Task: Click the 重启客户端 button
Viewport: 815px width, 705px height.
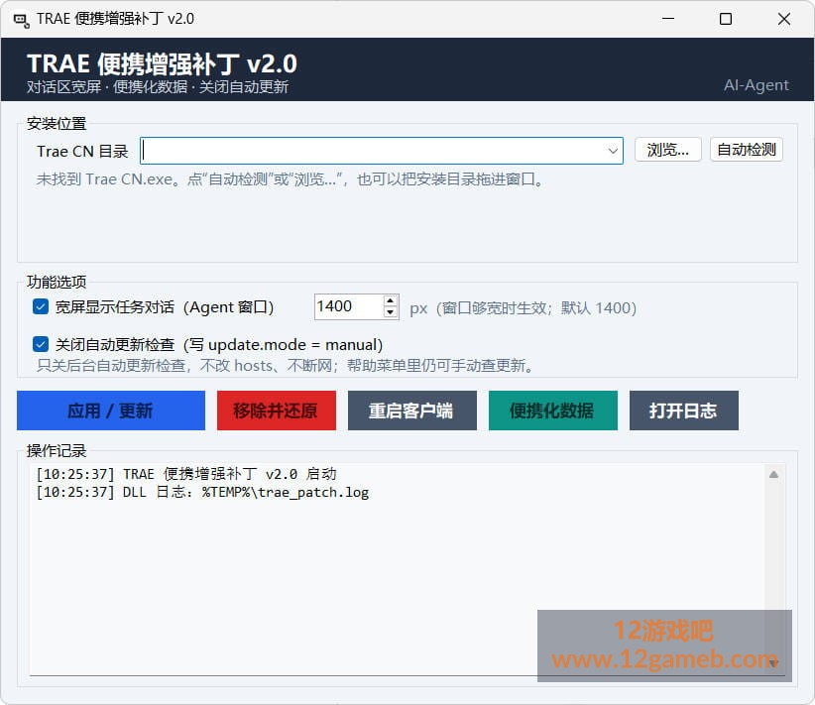Action: pyautogui.click(x=412, y=411)
